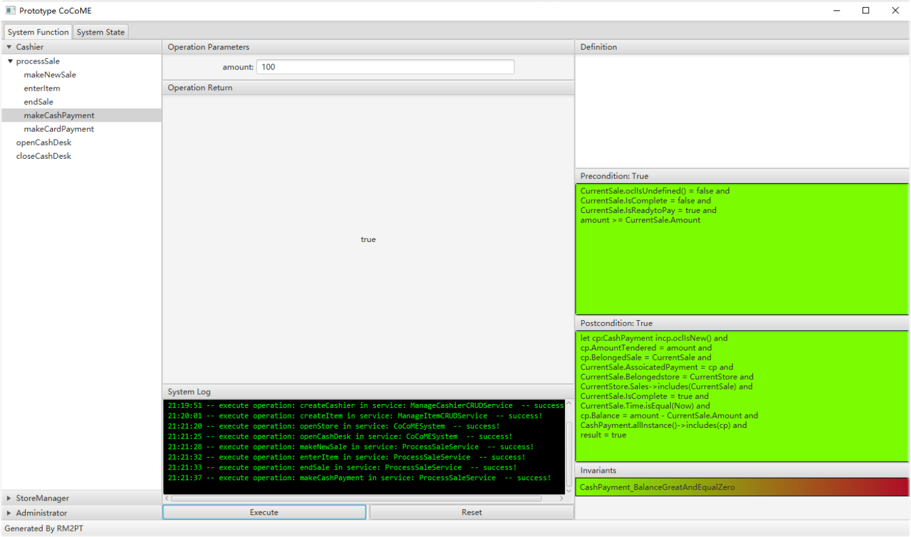Click the Prototype CoCoME window icon

10,11
